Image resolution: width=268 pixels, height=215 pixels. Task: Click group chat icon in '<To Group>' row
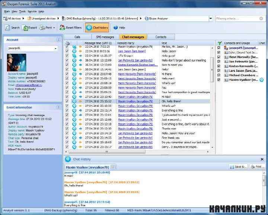[x=74, y=56]
